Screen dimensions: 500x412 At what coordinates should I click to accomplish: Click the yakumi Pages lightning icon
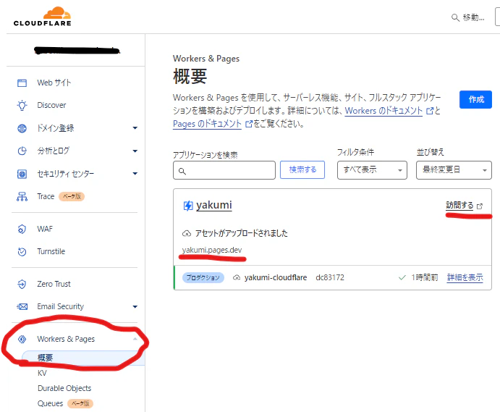tap(188, 206)
